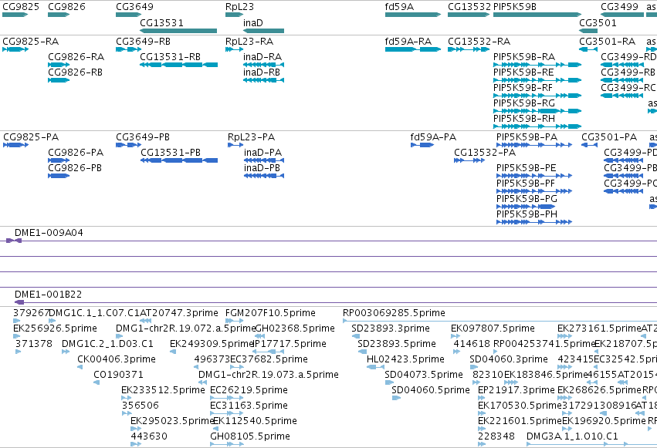
Task: Select EST FGM207F10.5prime
Action: click(x=270, y=313)
